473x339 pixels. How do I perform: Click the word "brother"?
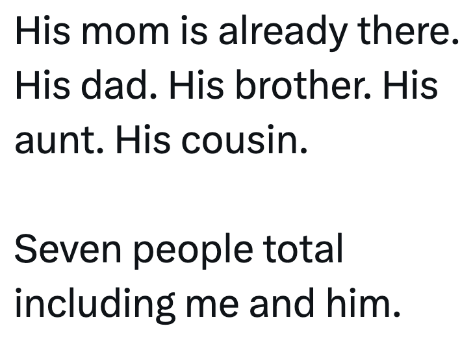click(x=303, y=86)
